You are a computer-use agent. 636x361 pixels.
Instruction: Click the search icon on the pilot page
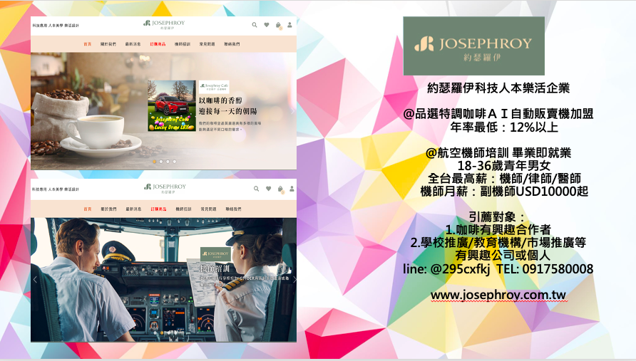[255, 189]
